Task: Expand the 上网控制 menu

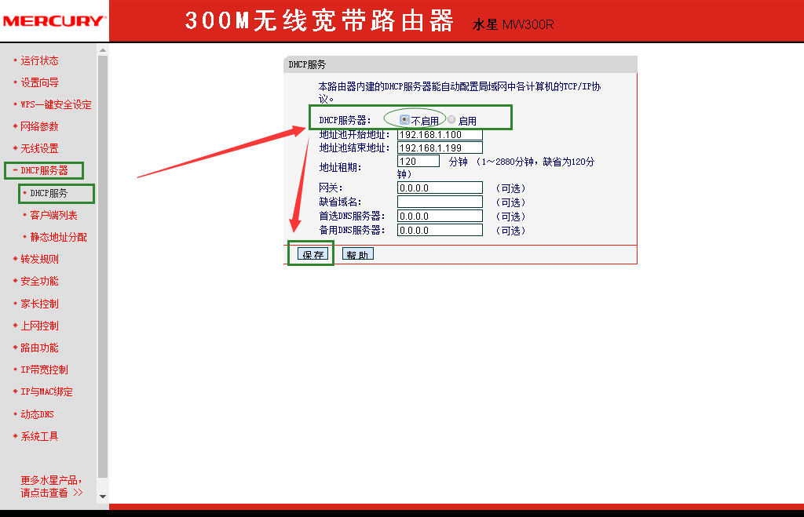Action: point(39,326)
